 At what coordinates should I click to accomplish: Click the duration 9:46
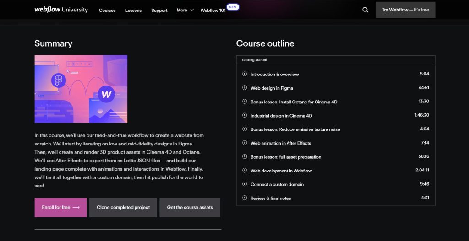(425, 184)
